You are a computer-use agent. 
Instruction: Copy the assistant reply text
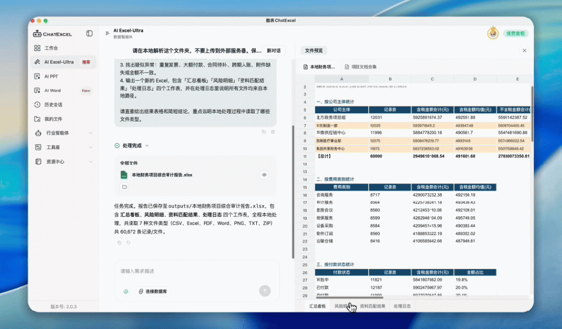click(119, 243)
